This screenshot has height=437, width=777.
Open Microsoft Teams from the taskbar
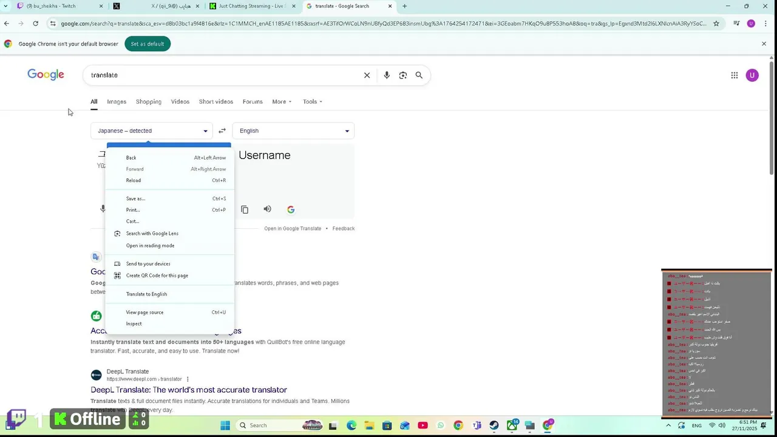(477, 425)
